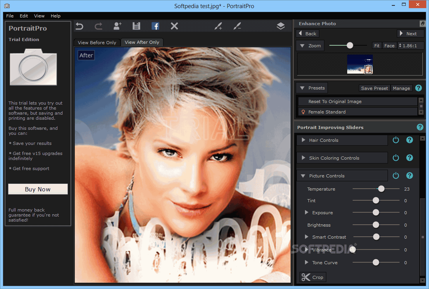Collapse the Presets section
The height and width of the screenshot is (289, 429).
pos(302,88)
